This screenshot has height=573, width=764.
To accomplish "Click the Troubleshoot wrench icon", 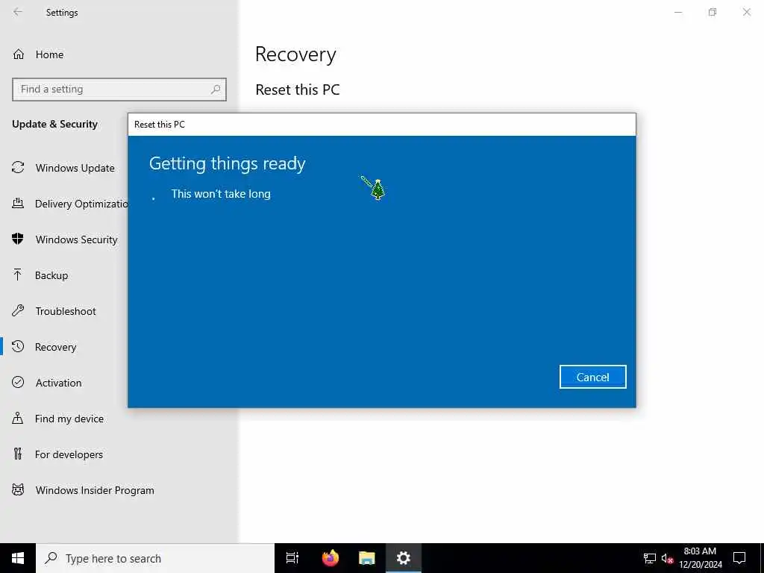I will [18, 310].
